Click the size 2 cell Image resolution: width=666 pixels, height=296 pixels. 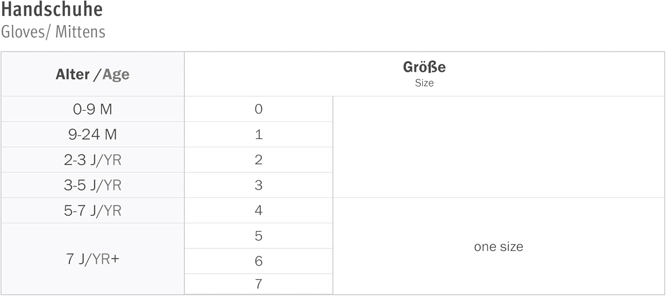tap(258, 160)
